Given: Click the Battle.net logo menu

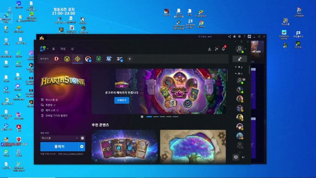Looking at the screenshot, I should (43, 49).
